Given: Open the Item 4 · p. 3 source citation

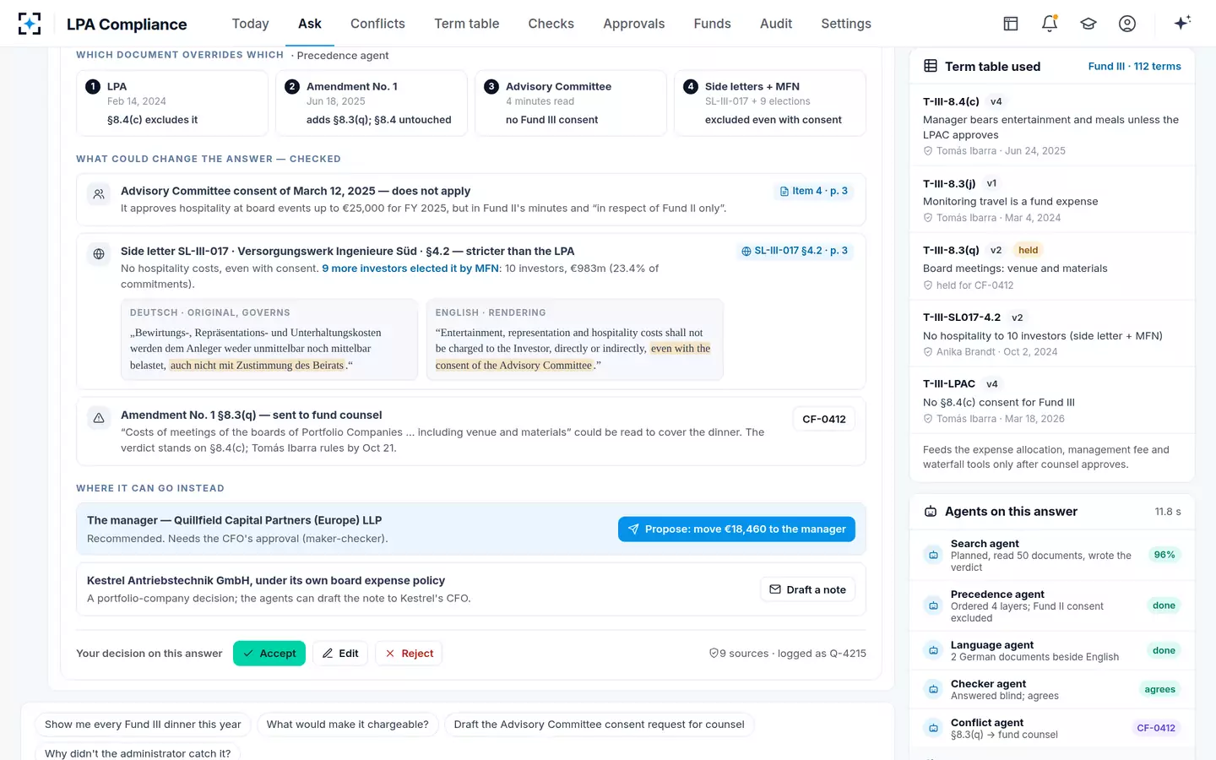Looking at the screenshot, I should 813,192.
